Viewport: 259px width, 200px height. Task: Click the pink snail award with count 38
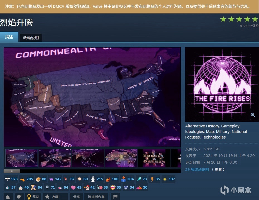point(102,187)
